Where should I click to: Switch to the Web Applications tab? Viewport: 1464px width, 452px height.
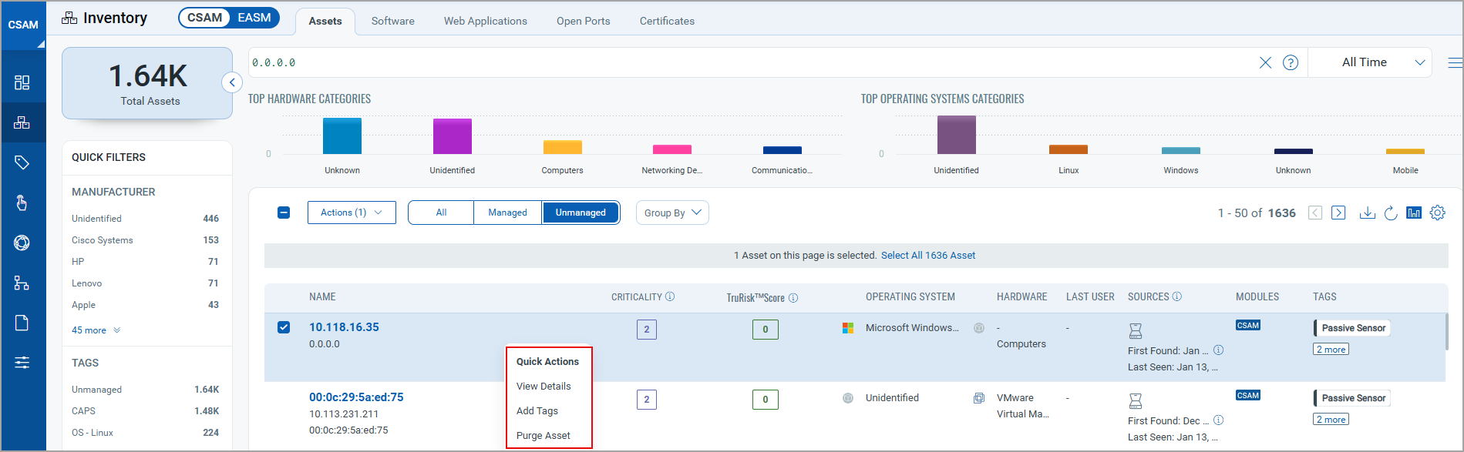point(486,21)
